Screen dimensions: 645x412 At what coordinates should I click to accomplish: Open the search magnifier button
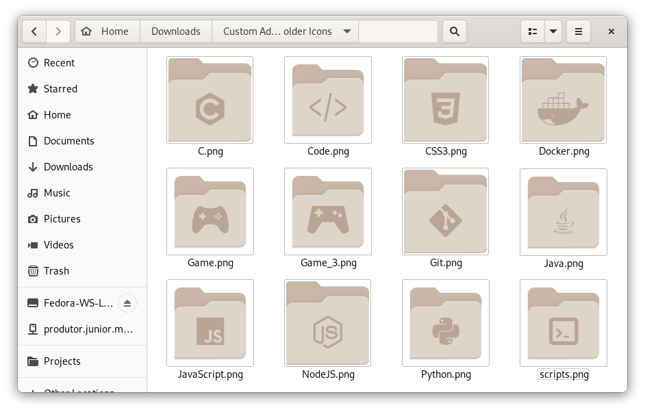click(454, 31)
